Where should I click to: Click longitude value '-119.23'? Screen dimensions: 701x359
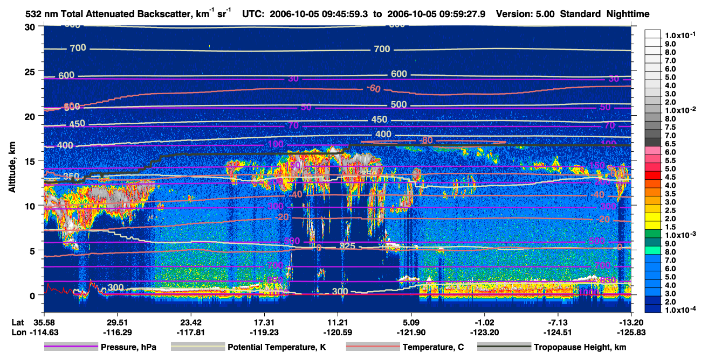coord(264,332)
